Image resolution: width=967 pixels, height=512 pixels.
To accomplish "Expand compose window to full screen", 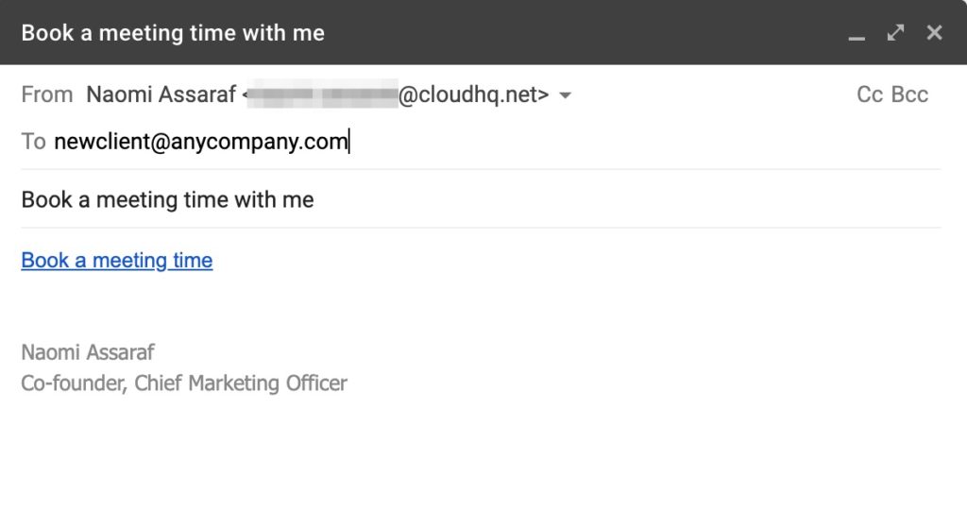I will point(895,33).
